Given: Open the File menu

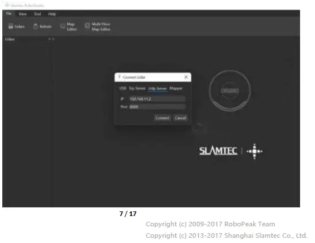Looking at the screenshot, I should [x=9, y=13].
